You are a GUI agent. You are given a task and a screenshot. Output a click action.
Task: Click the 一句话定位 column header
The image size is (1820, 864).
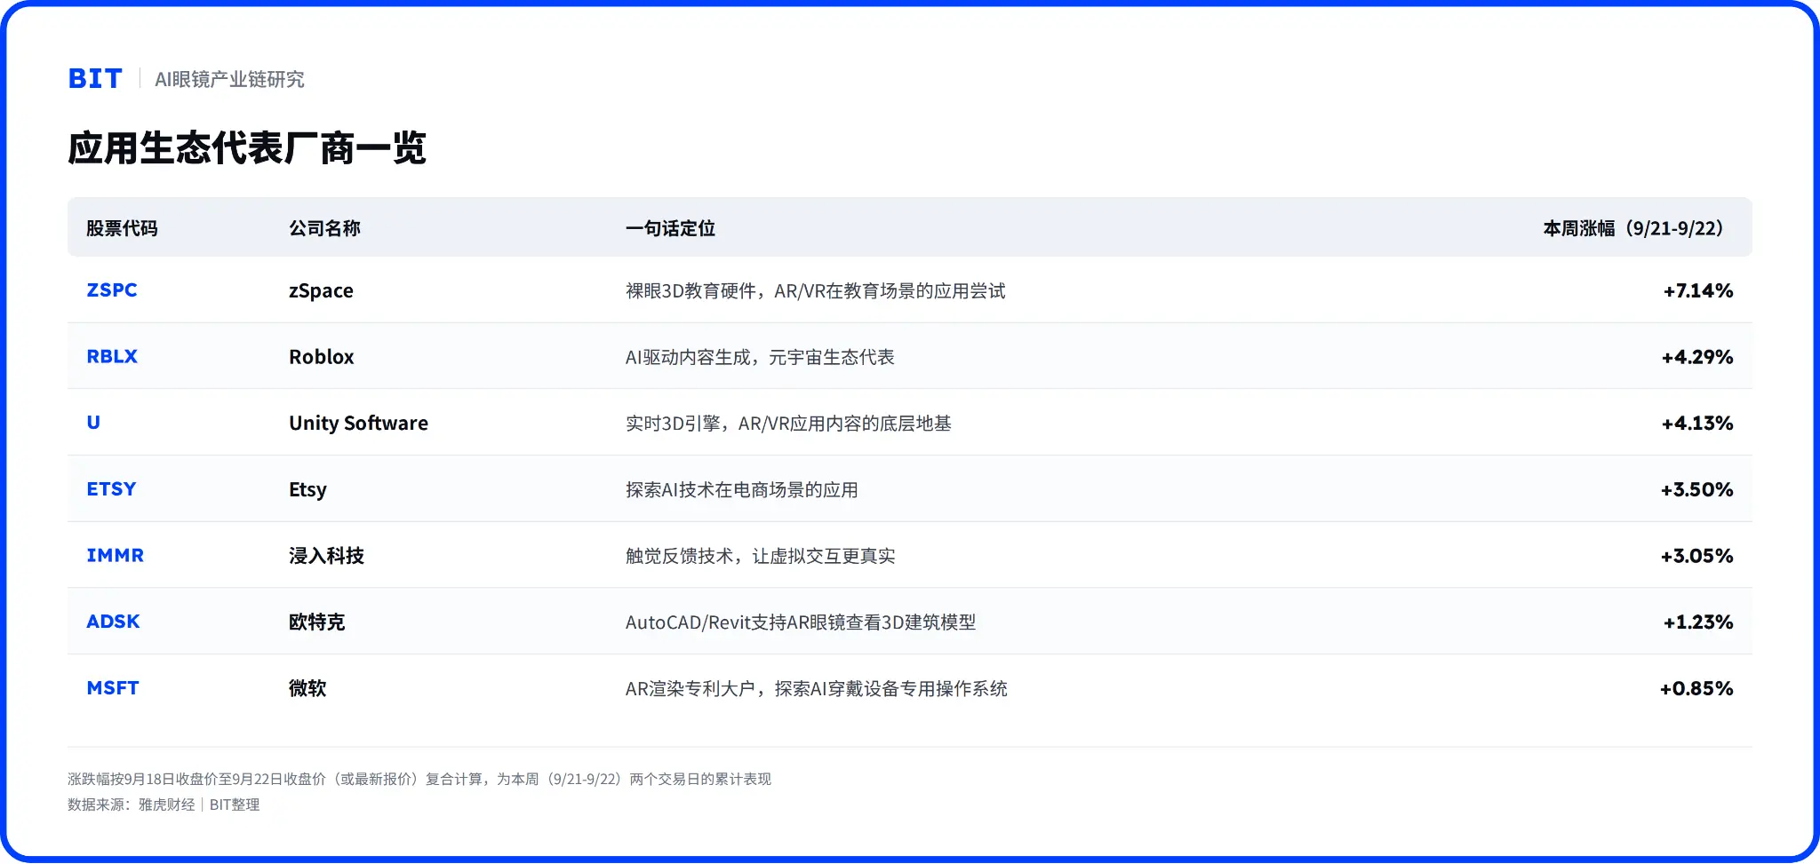point(670,228)
